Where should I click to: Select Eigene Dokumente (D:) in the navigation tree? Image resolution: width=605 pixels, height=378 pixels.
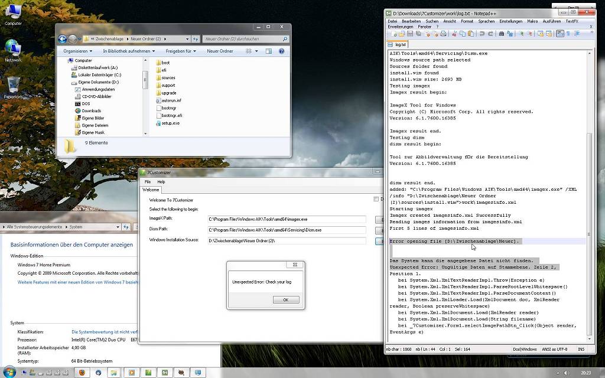[95, 82]
